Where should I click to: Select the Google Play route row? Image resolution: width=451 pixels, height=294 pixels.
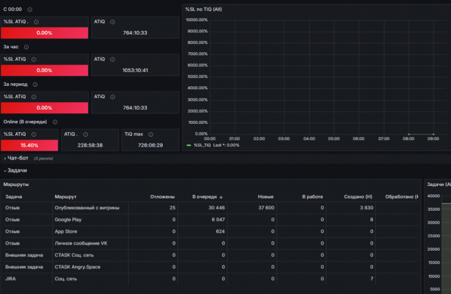pos(211,219)
